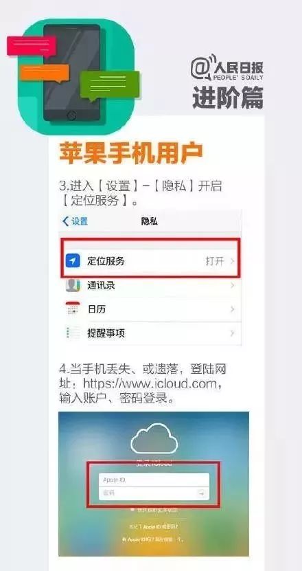Click the iCloud cloud logo

154,438
